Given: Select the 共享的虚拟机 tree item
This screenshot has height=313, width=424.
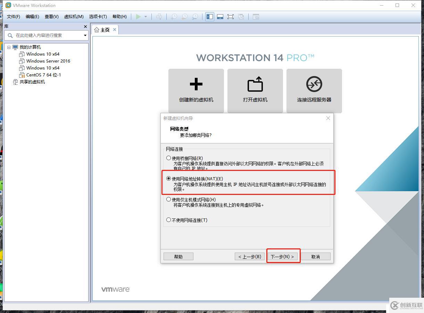Looking at the screenshot, I should click(x=32, y=82).
